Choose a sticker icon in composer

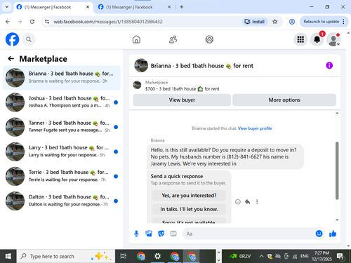coord(161,234)
